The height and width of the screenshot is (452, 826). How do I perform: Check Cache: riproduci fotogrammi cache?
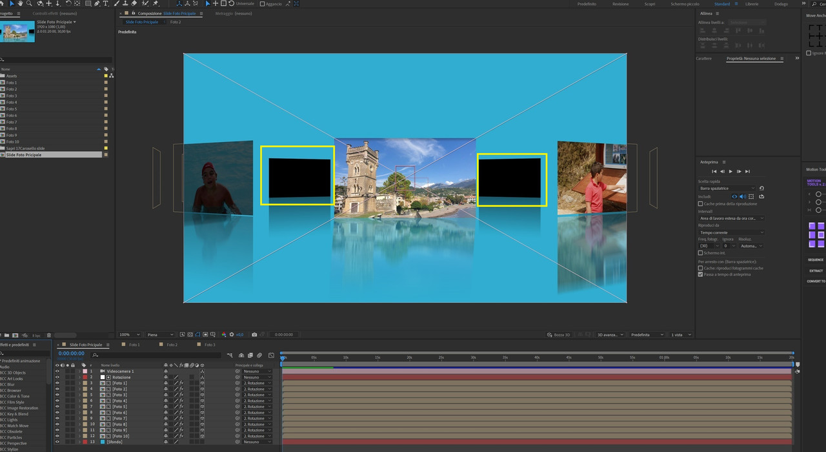pyautogui.click(x=700, y=268)
